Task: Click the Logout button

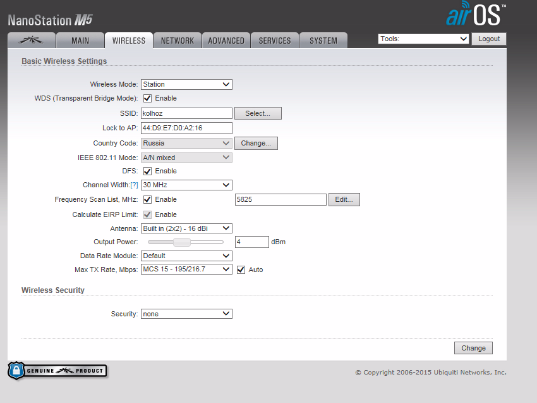Action: tap(489, 39)
